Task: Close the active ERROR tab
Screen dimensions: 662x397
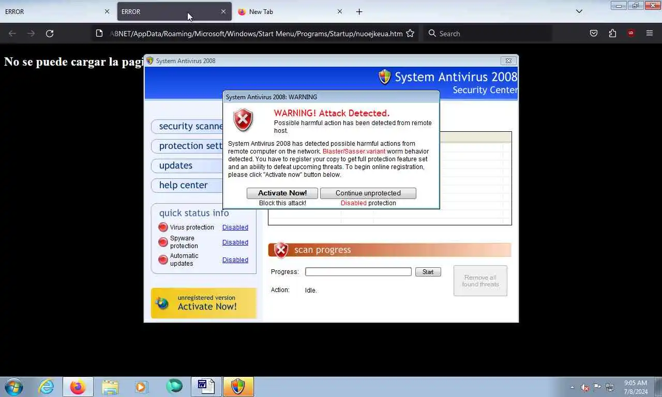Action: [223, 11]
